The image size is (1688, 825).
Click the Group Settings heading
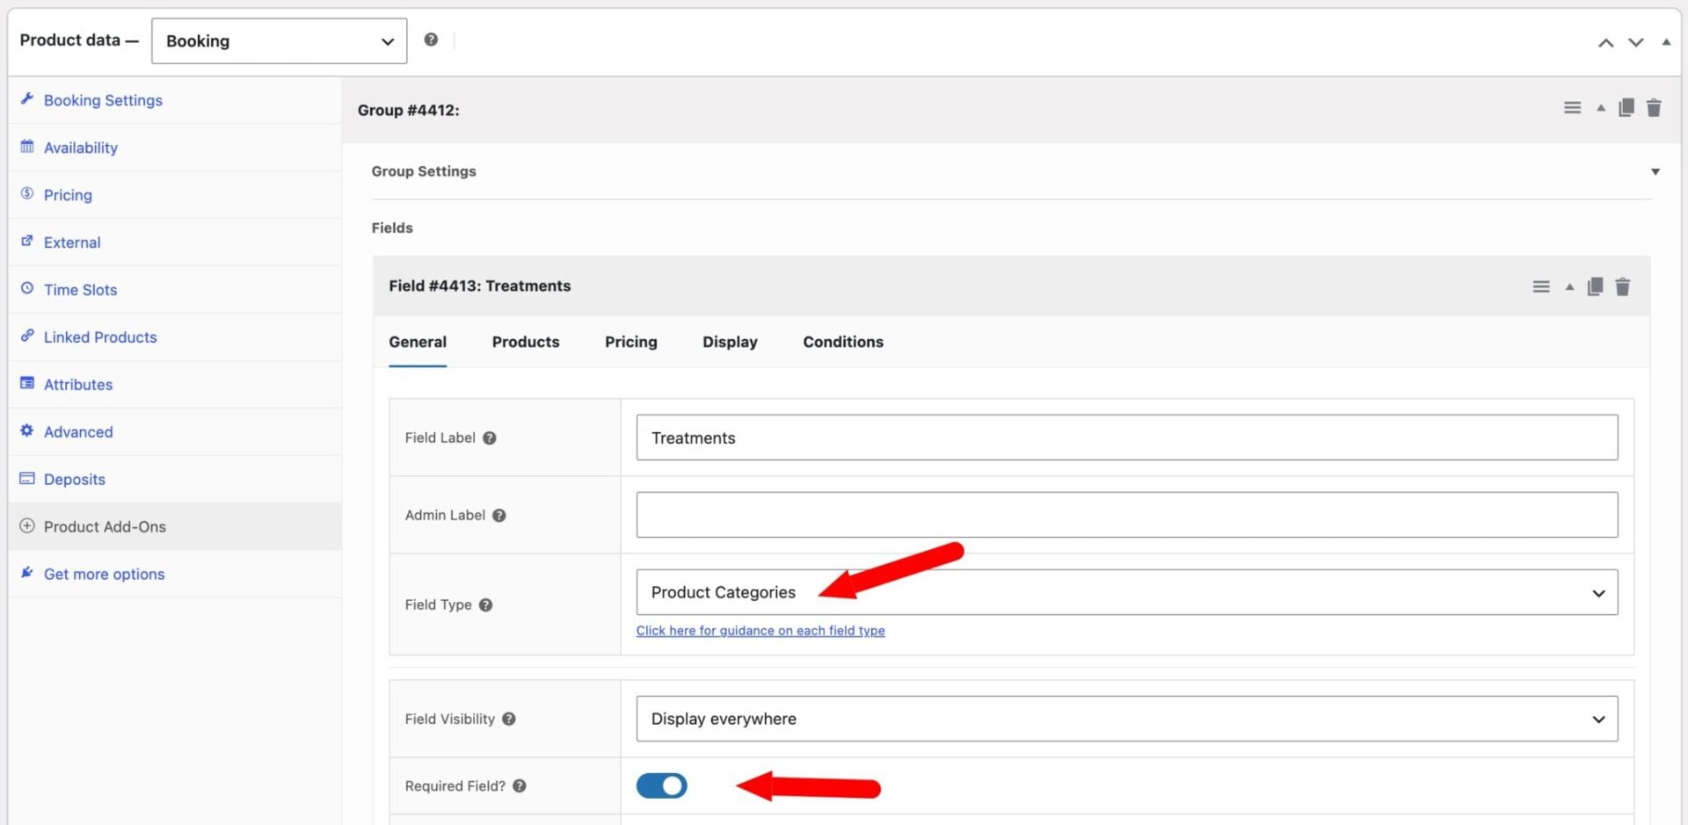424,171
